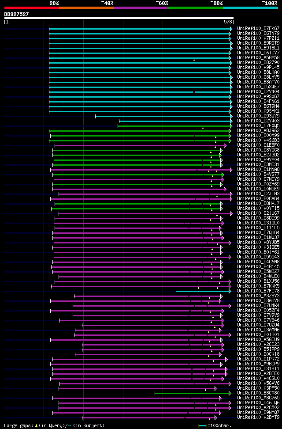Click the purple ~60% identity legend segment
The image size is (282, 429).
coord(141,8)
